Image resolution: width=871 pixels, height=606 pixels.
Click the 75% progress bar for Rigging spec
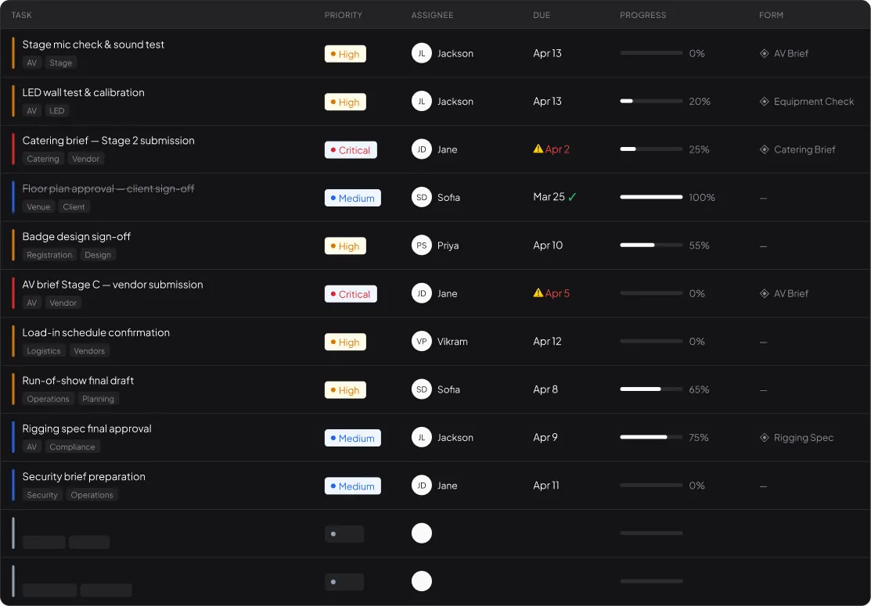pos(651,437)
